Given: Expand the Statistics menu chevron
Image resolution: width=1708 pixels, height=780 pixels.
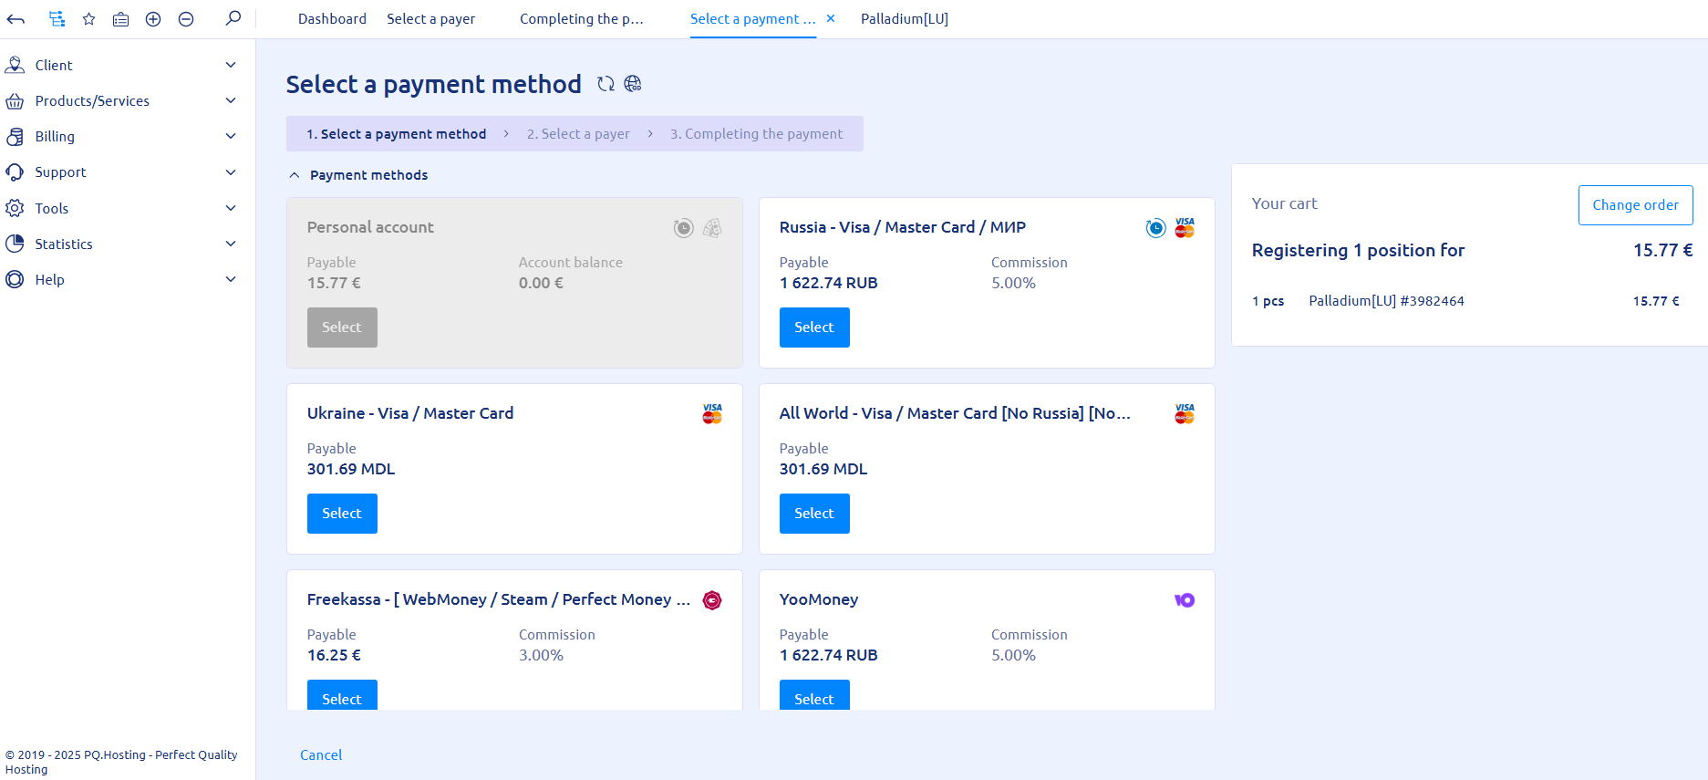Looking at the screenshot, I should 231,244.
